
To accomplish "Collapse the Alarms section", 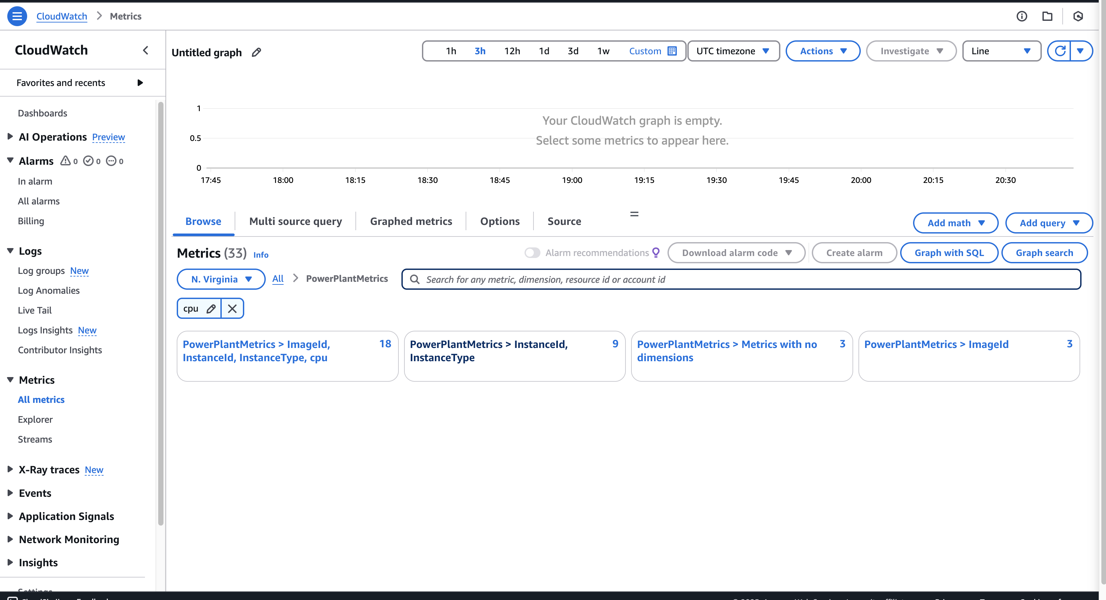I will pos(10,160).
